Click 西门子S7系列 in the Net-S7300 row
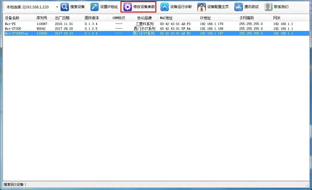 coord(144,29)
